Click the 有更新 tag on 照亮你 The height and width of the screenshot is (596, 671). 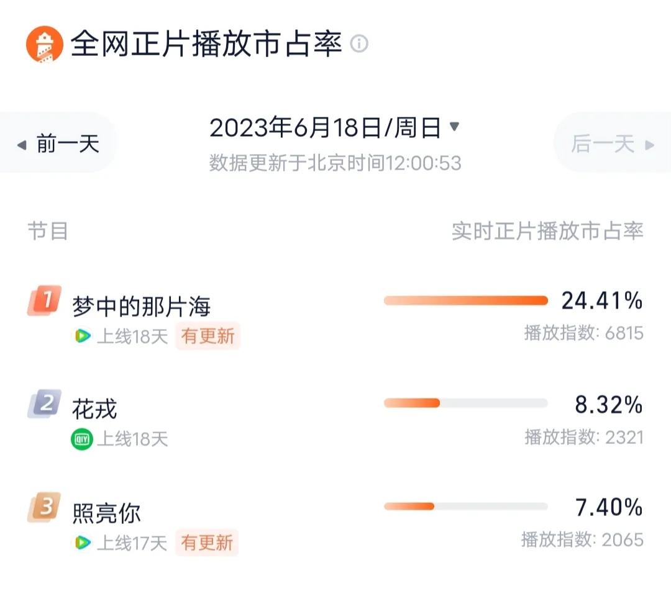(x=207, y=543)
